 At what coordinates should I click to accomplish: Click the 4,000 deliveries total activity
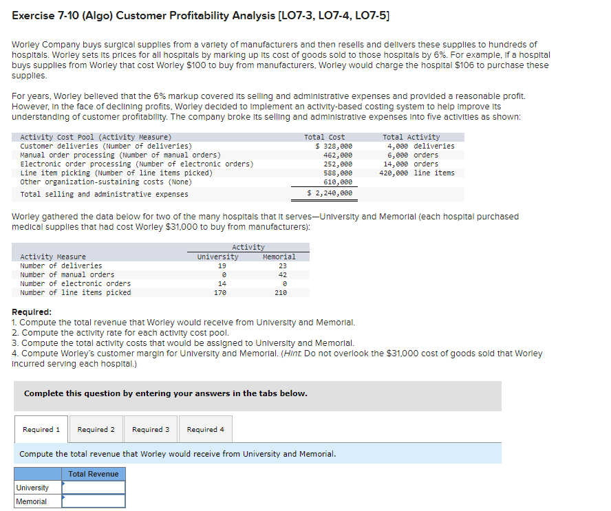pos(420,146)
